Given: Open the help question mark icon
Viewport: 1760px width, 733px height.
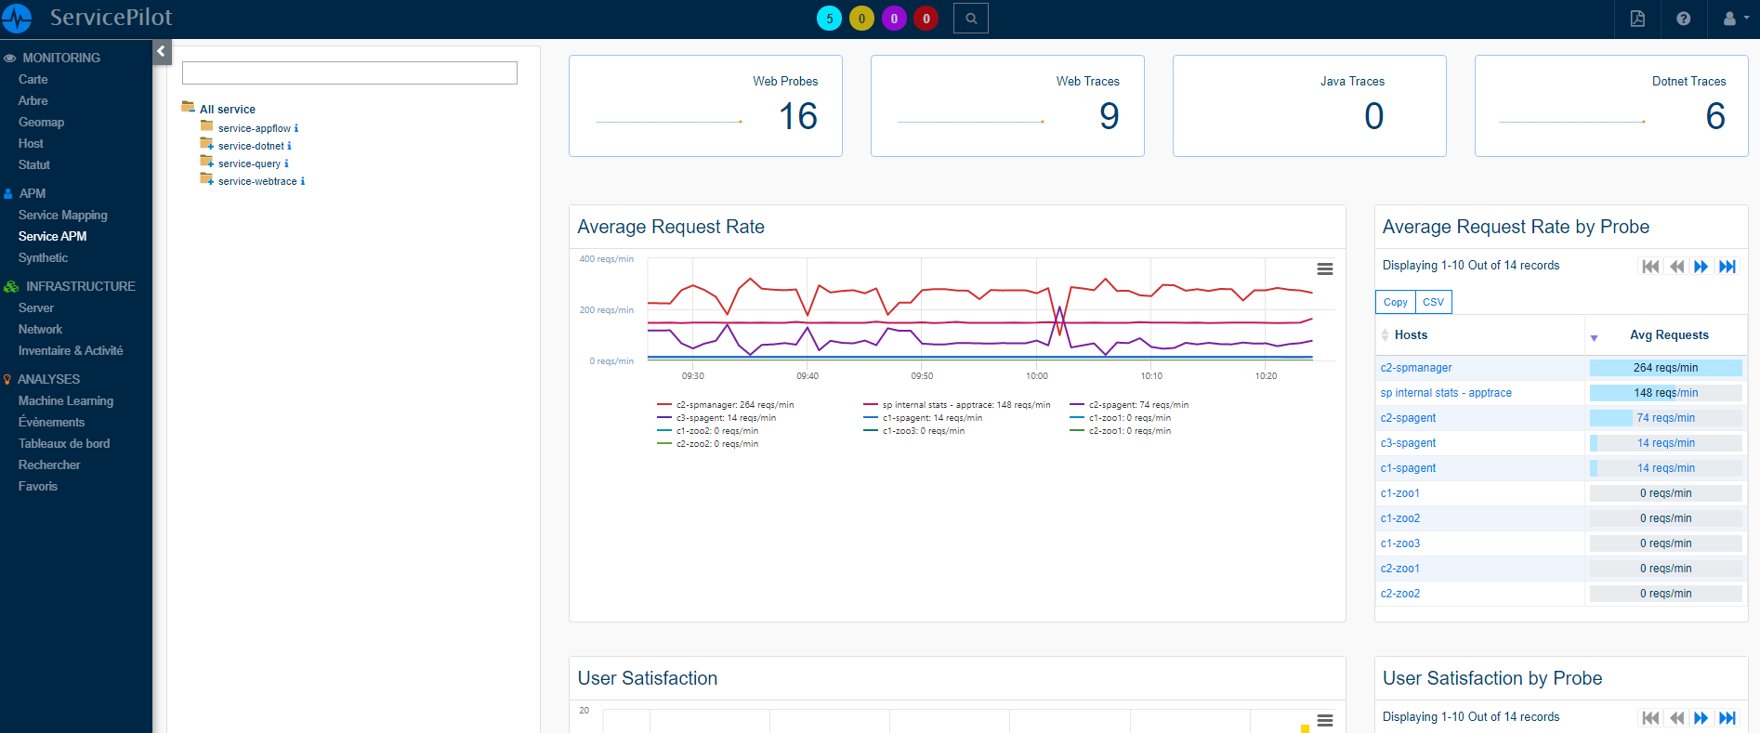Looking at the screenshot, I should (x=1683, y=19).
